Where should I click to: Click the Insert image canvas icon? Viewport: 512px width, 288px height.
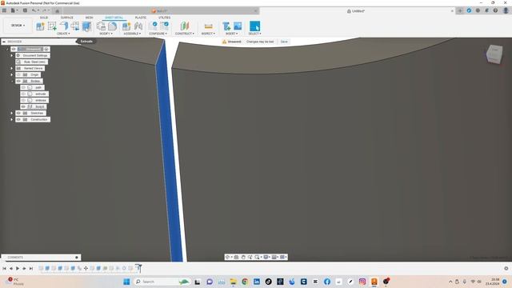(238, 26)
